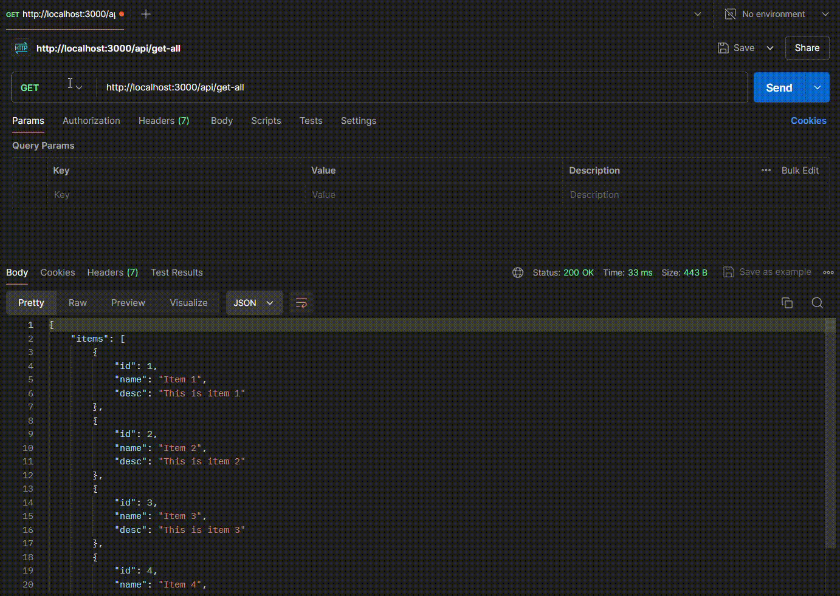This screenshot has width=840, height=596.
Task: Expand the Send button arrow options
Action: pos(818,87)
